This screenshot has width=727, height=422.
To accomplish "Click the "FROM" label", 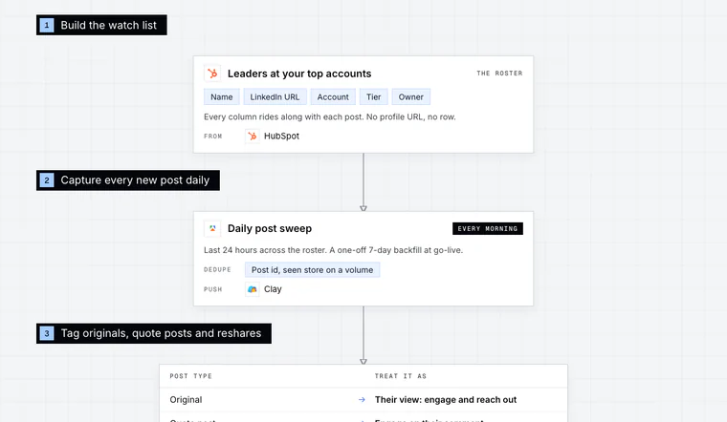I will point(212,136).
